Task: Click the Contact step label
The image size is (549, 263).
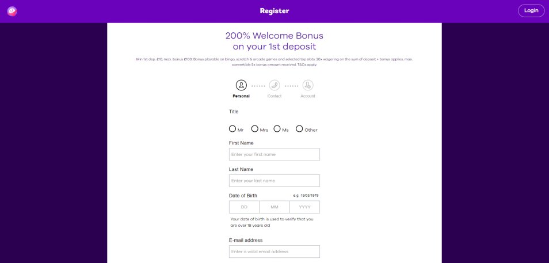Action: [274, 96]
